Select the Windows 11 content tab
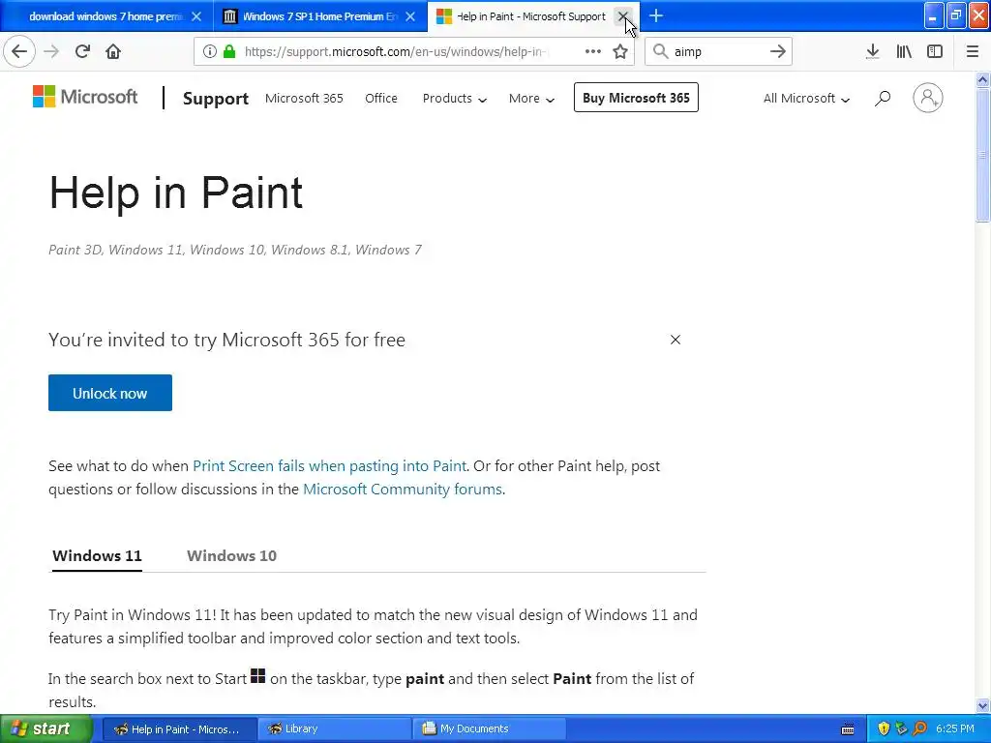 coord(97,556)
